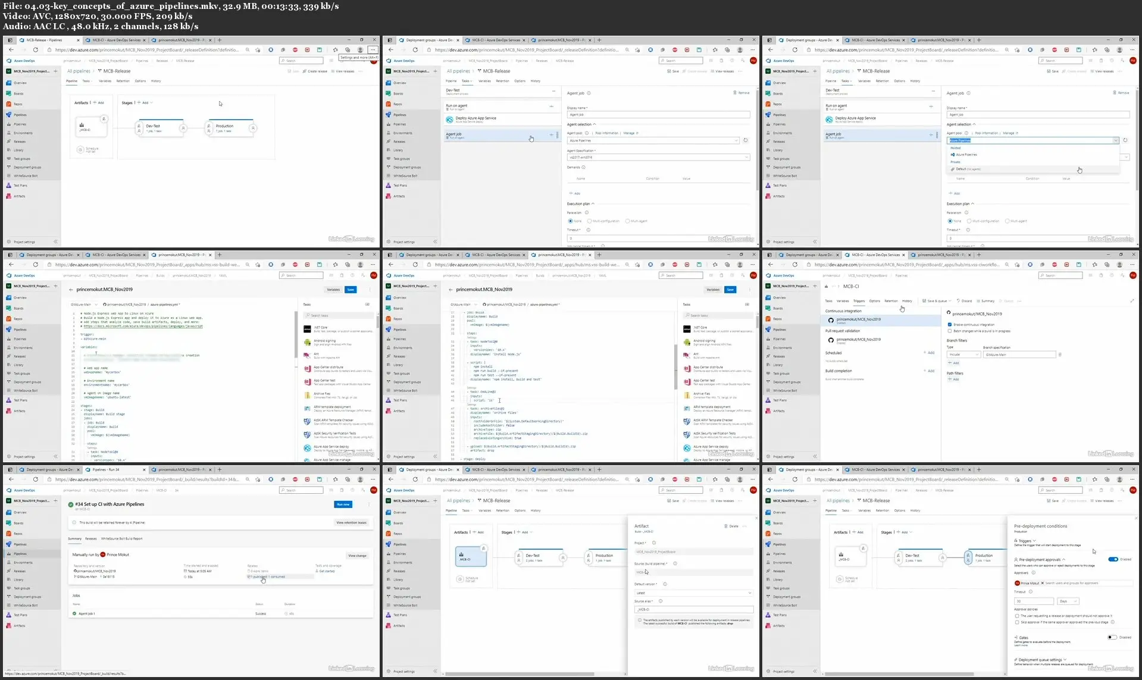The width and height of the screenshot is (1142, 680).
Task: Click the Timeout value field in Pre-deployment approvals
Action: pyautogui.click(x=1034, y=601)
